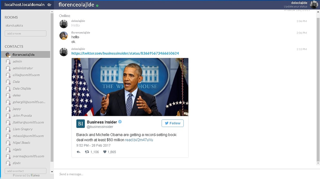Open settings gear next to localhost.localdomain

[49, 5]
